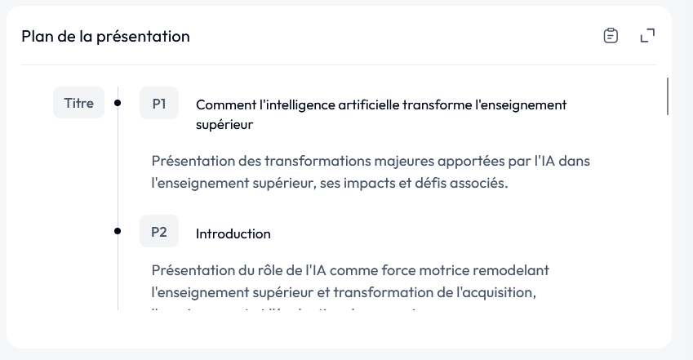Click the cut-off last line of P2 description
The width and height of the screenshot is (693, 360).
click(x=283, y=309)
